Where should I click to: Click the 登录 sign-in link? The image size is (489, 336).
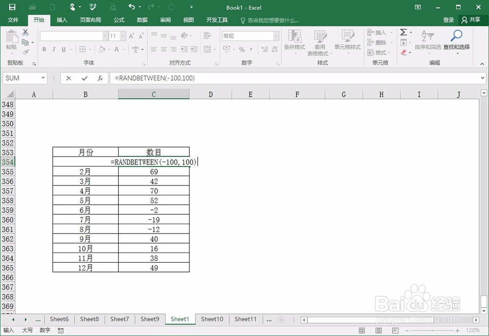coord(448,20)
